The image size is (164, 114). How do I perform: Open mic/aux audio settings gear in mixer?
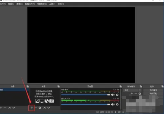[x=117, y=104]
